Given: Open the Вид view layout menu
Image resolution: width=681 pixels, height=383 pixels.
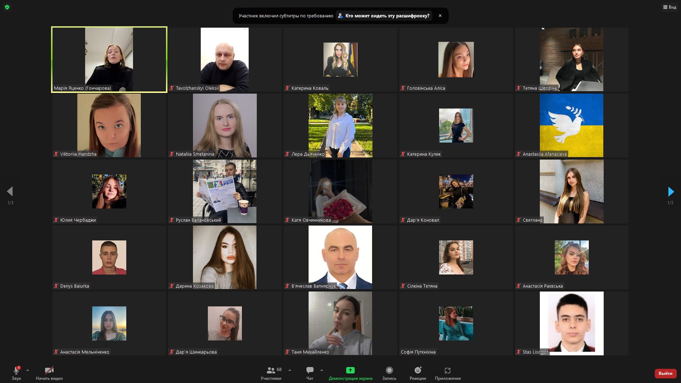Looking at the screenshot, I should pyautogui.click(x=669, y=7).
